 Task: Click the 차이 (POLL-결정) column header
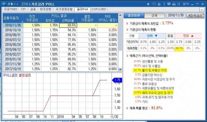tap(108, 18)
